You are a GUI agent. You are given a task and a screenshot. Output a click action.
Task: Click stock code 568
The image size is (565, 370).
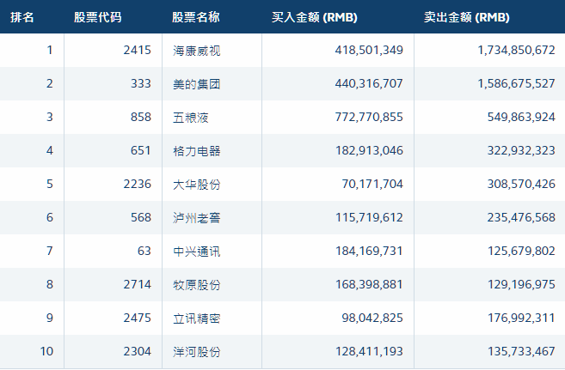[x=141, y=217]
